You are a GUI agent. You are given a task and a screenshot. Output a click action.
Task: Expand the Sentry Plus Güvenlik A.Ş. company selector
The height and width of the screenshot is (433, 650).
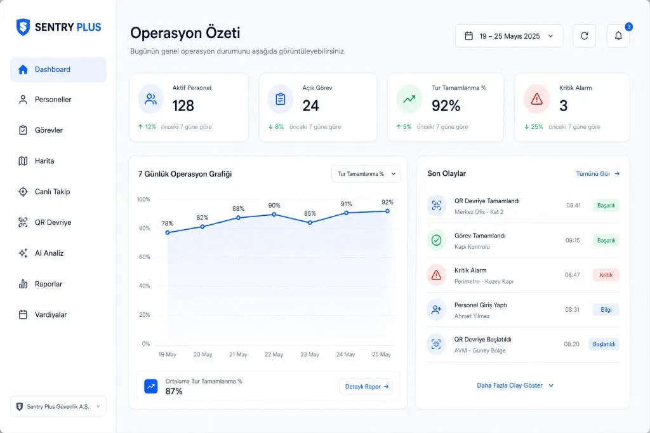click(x=58, y=406)
